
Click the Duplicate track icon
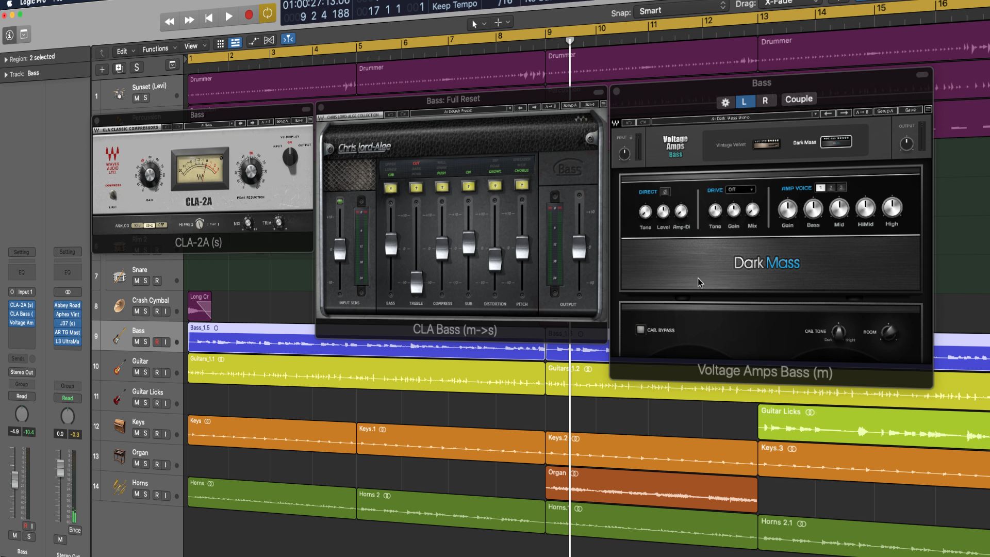pyautogui.click(x=119, y=68)
